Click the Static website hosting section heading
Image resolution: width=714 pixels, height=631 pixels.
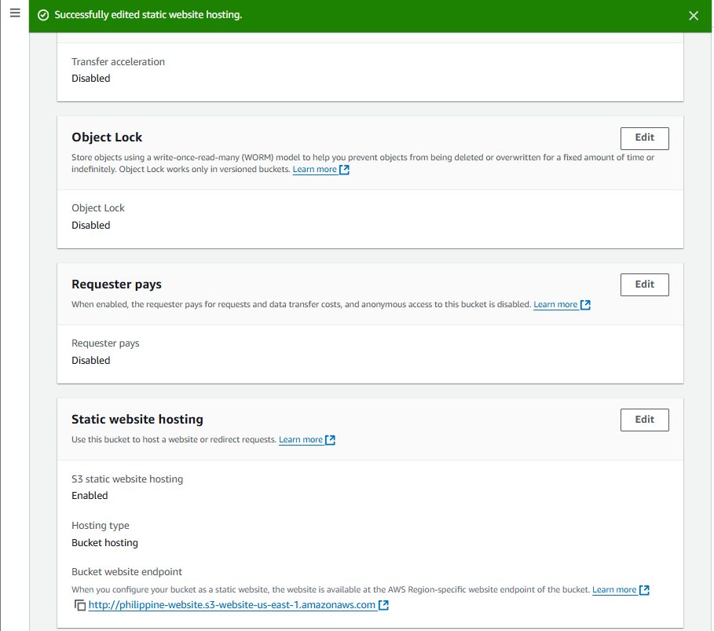click(x=137, y=420)
